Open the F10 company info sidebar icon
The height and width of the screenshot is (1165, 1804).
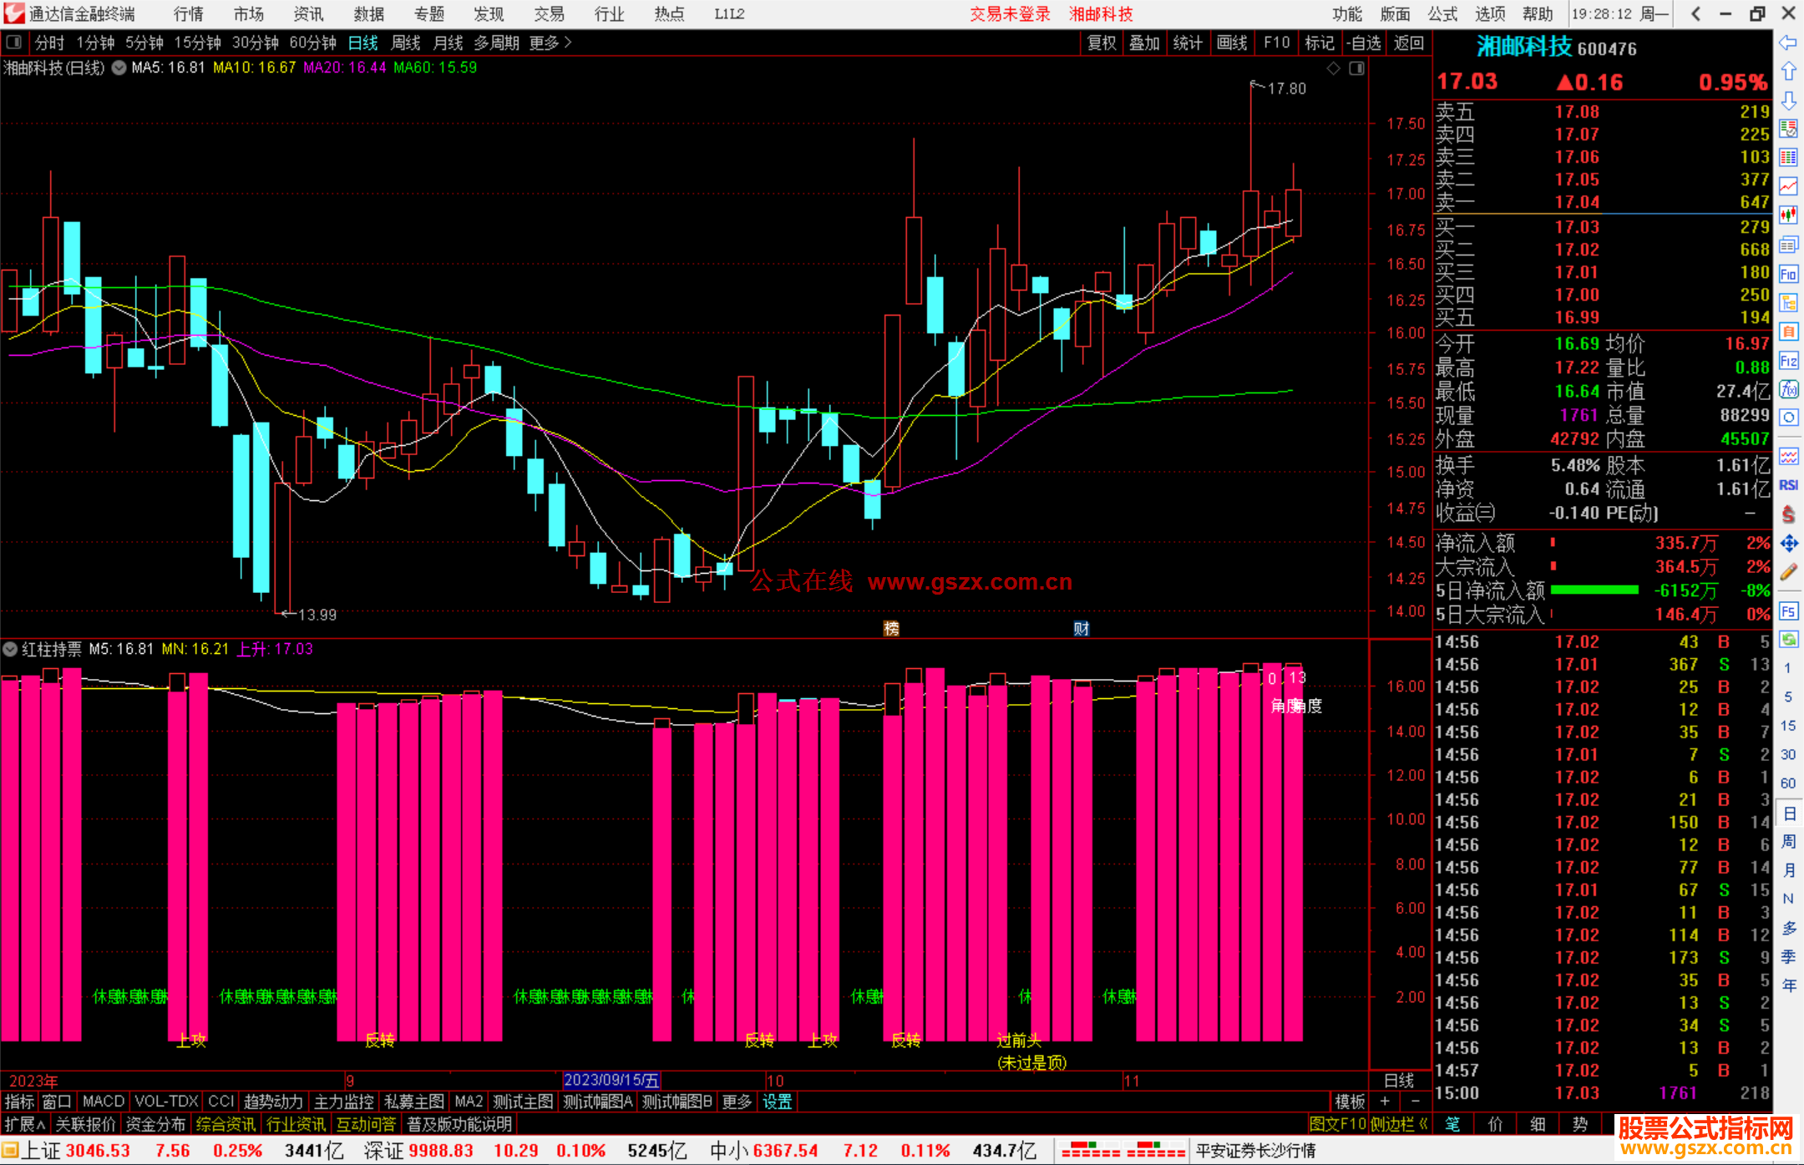[x=1788, y=274]
